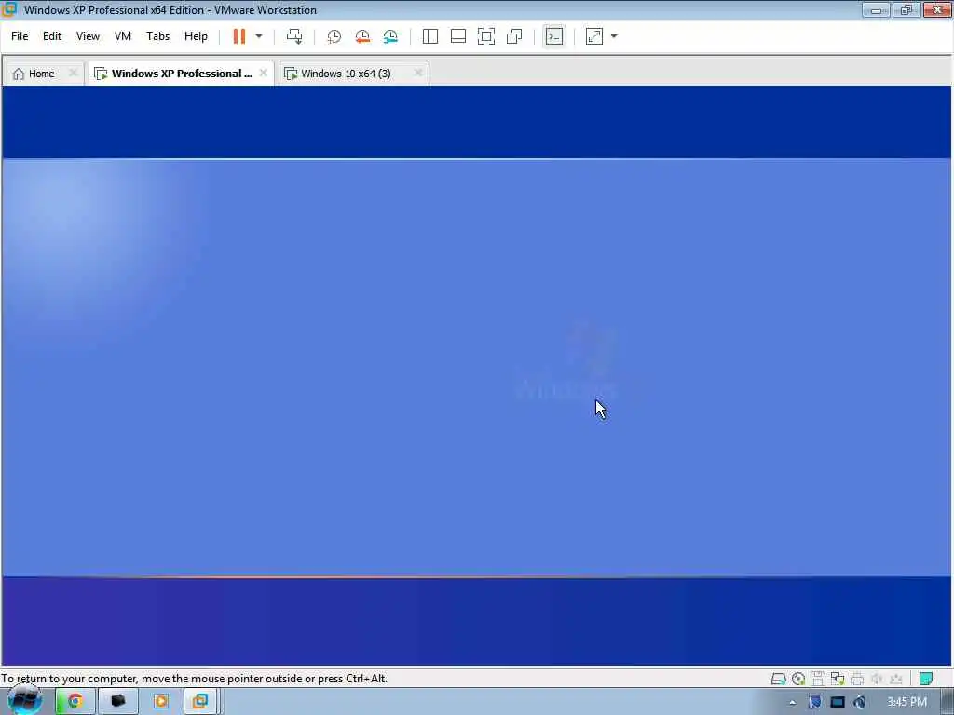The height and width of the screenshot is (715, 954).
Task: Click the orange Suspend (pause) VM button
Action: (239, 36)
